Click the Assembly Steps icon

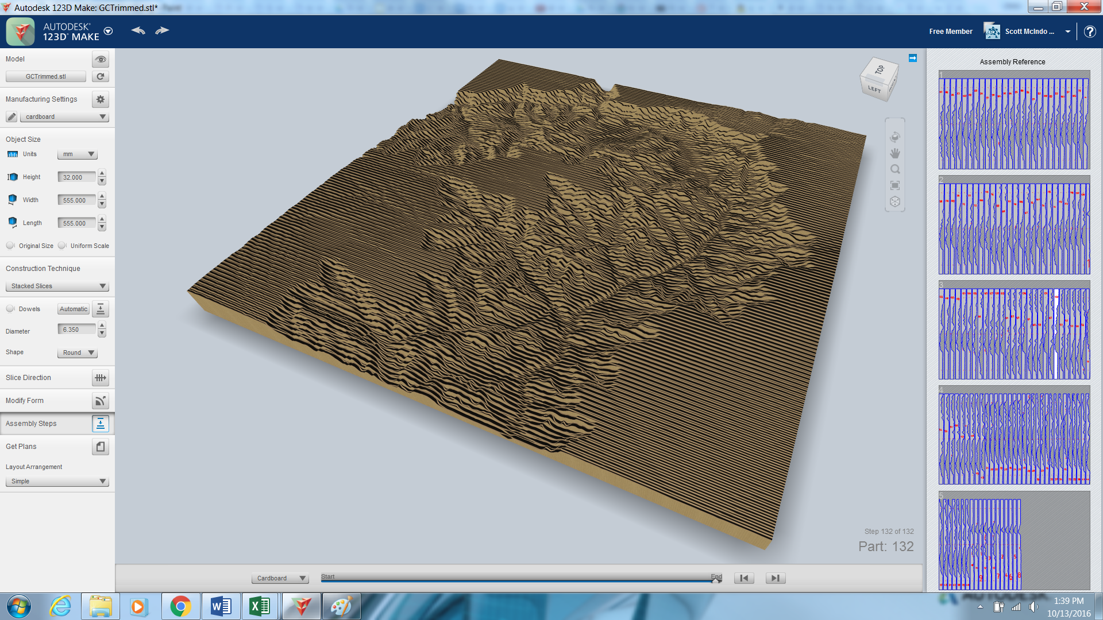point(101,424)
